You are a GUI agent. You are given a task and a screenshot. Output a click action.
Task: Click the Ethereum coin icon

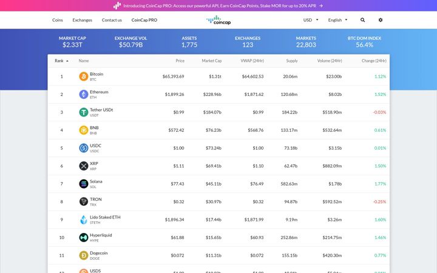84,94
